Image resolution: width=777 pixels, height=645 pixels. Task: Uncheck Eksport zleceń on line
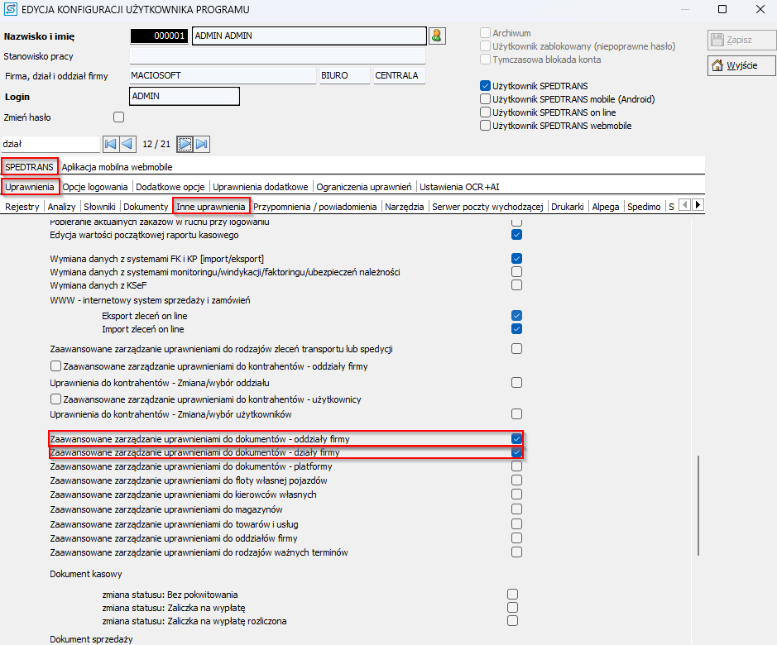[516, 315]
